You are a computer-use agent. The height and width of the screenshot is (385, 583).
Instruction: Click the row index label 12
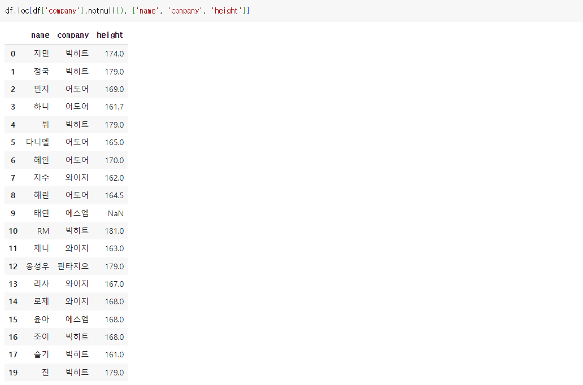(x=13, y=267)
